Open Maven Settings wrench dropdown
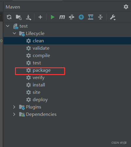Viewport: 131px width, 147px height. coord(113,17)
